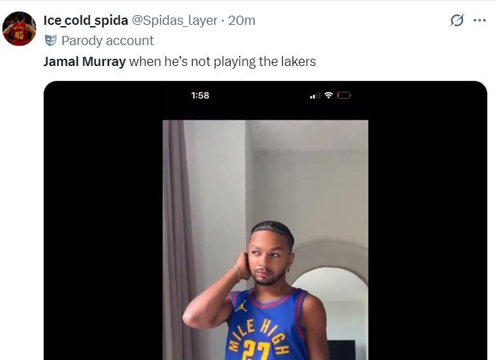Click the Wi-Fi icon in the video
Viewport: 497px width, 360px height.
click(x=329, y=95)
